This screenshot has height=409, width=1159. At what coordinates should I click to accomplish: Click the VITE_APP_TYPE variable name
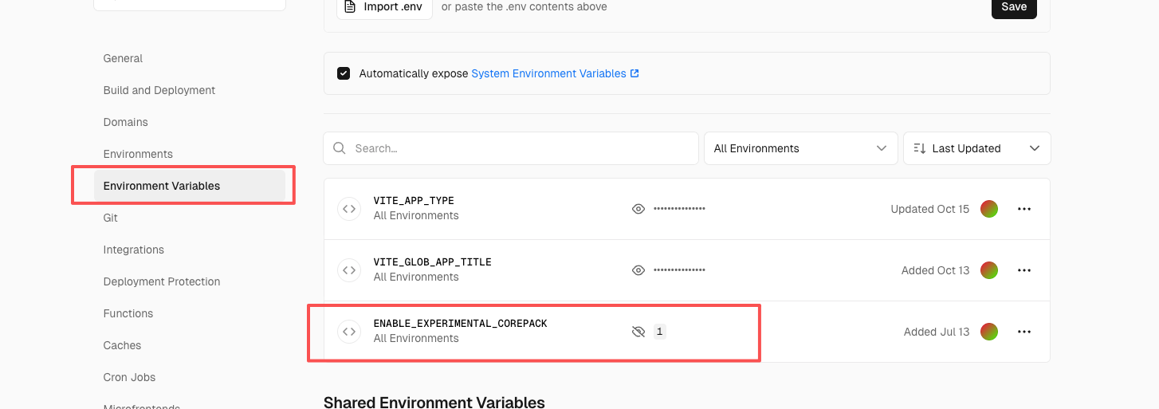414,201
